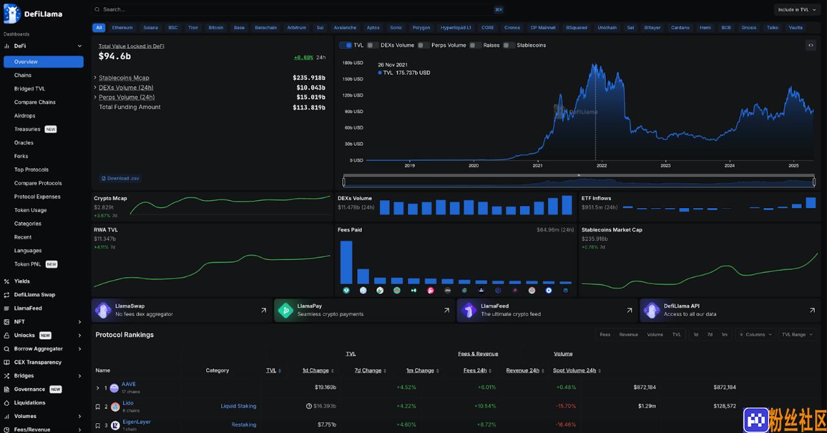Screen dimensions: 827x433
Task: Click the EigenLayer protocol logo
Action: [x=115, y=425]
